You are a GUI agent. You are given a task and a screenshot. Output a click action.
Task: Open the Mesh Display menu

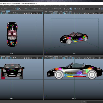[x=29, y=6]
